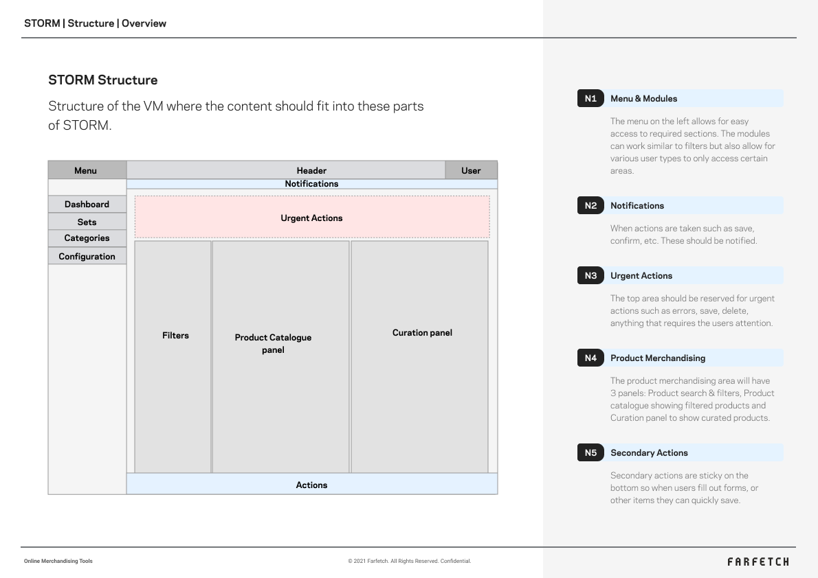Click the blue Notifications strip
Image resolution: width=818 pixels, height=578 pixels.
(311, 184)
